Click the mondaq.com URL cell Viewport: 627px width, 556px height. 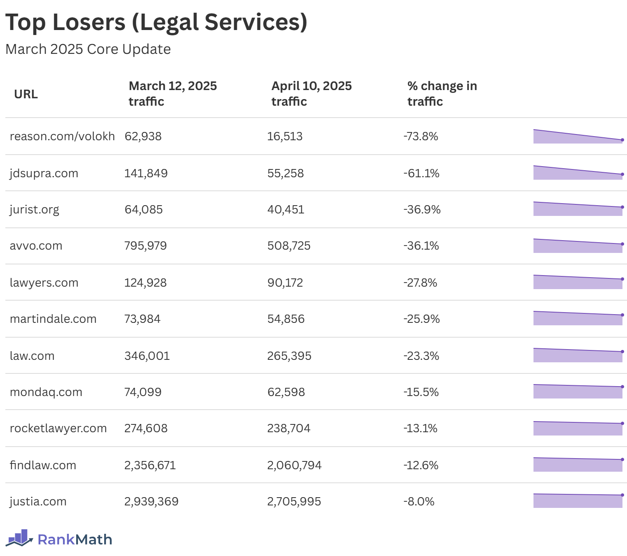pos(46,392)
